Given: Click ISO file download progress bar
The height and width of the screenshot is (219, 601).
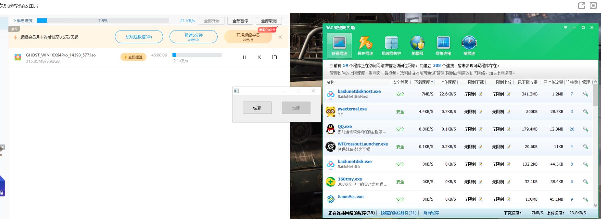Looking at the screenshot, I should point(197,55).
